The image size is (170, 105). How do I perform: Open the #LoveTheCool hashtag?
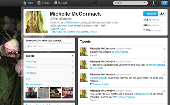click(x=58, y=29)
